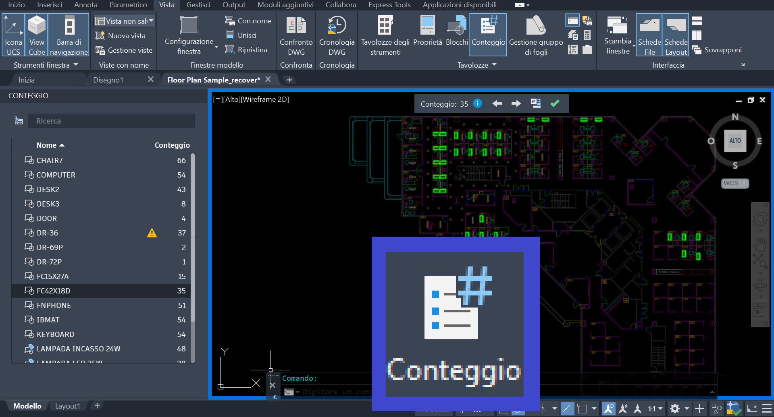774x417 pixels.
Task: Select the Layout1 tab
Action: [67, 405]
